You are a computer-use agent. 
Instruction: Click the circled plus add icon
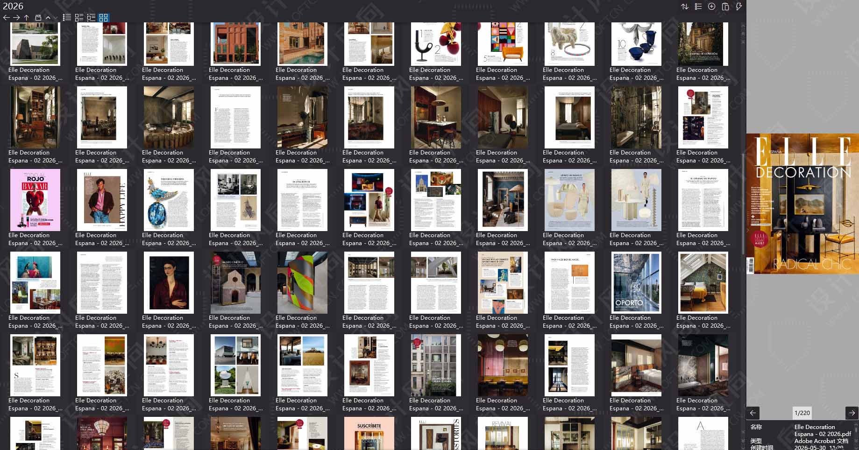[712, 7]
